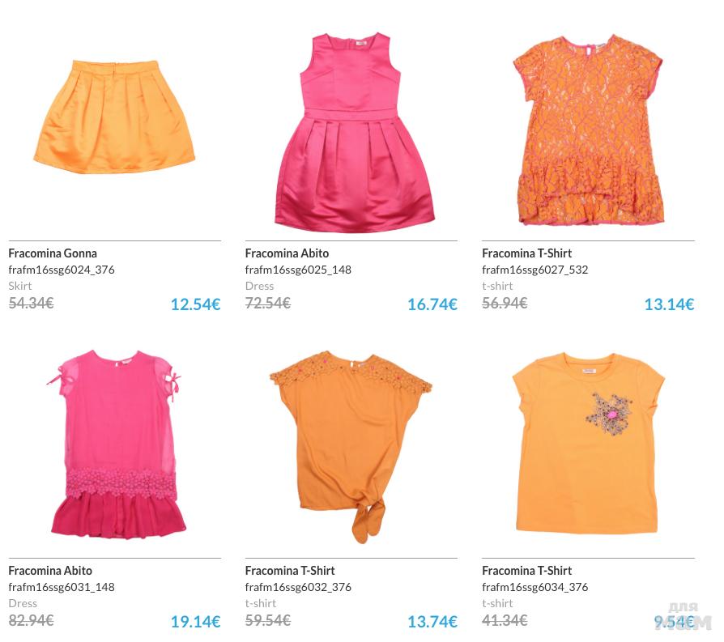Click the product code frafm16ssg6024_376
The width and height of the screenshot is (724, 642).
62,270
